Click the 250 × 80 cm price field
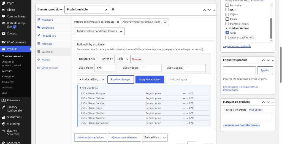Image resolution: width=282 pixels, height=144 pixels. point(105,68)
